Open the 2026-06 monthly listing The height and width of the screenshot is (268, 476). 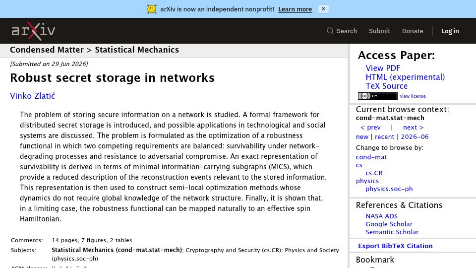(x=415, y=137)
